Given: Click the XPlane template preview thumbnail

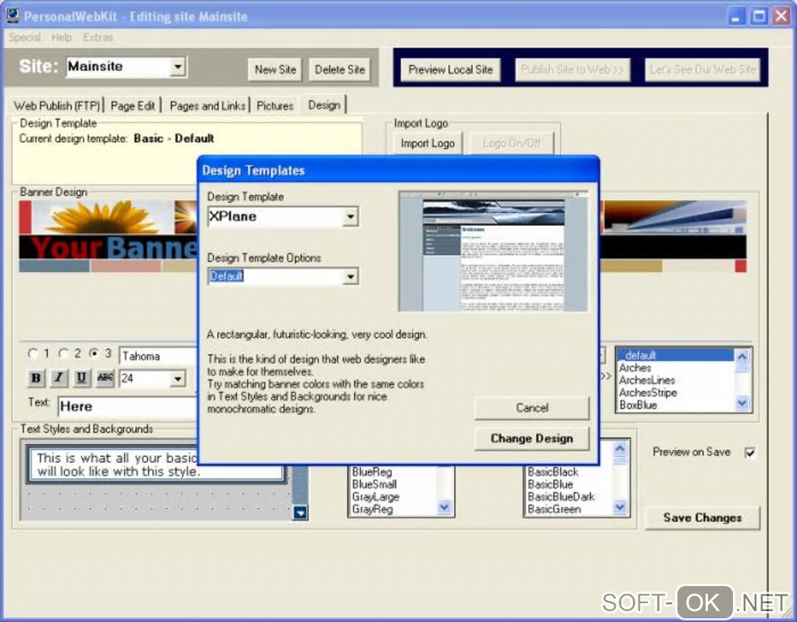Looking at the screenshot, I should point(493,252).
